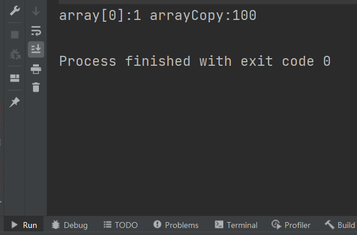357x235 pixels.
Task: Click the Print console output icon
Action: 36,69
